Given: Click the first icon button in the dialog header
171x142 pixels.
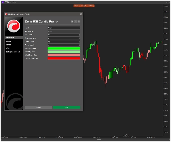Looking at the screenshot, I should [72, 21].
